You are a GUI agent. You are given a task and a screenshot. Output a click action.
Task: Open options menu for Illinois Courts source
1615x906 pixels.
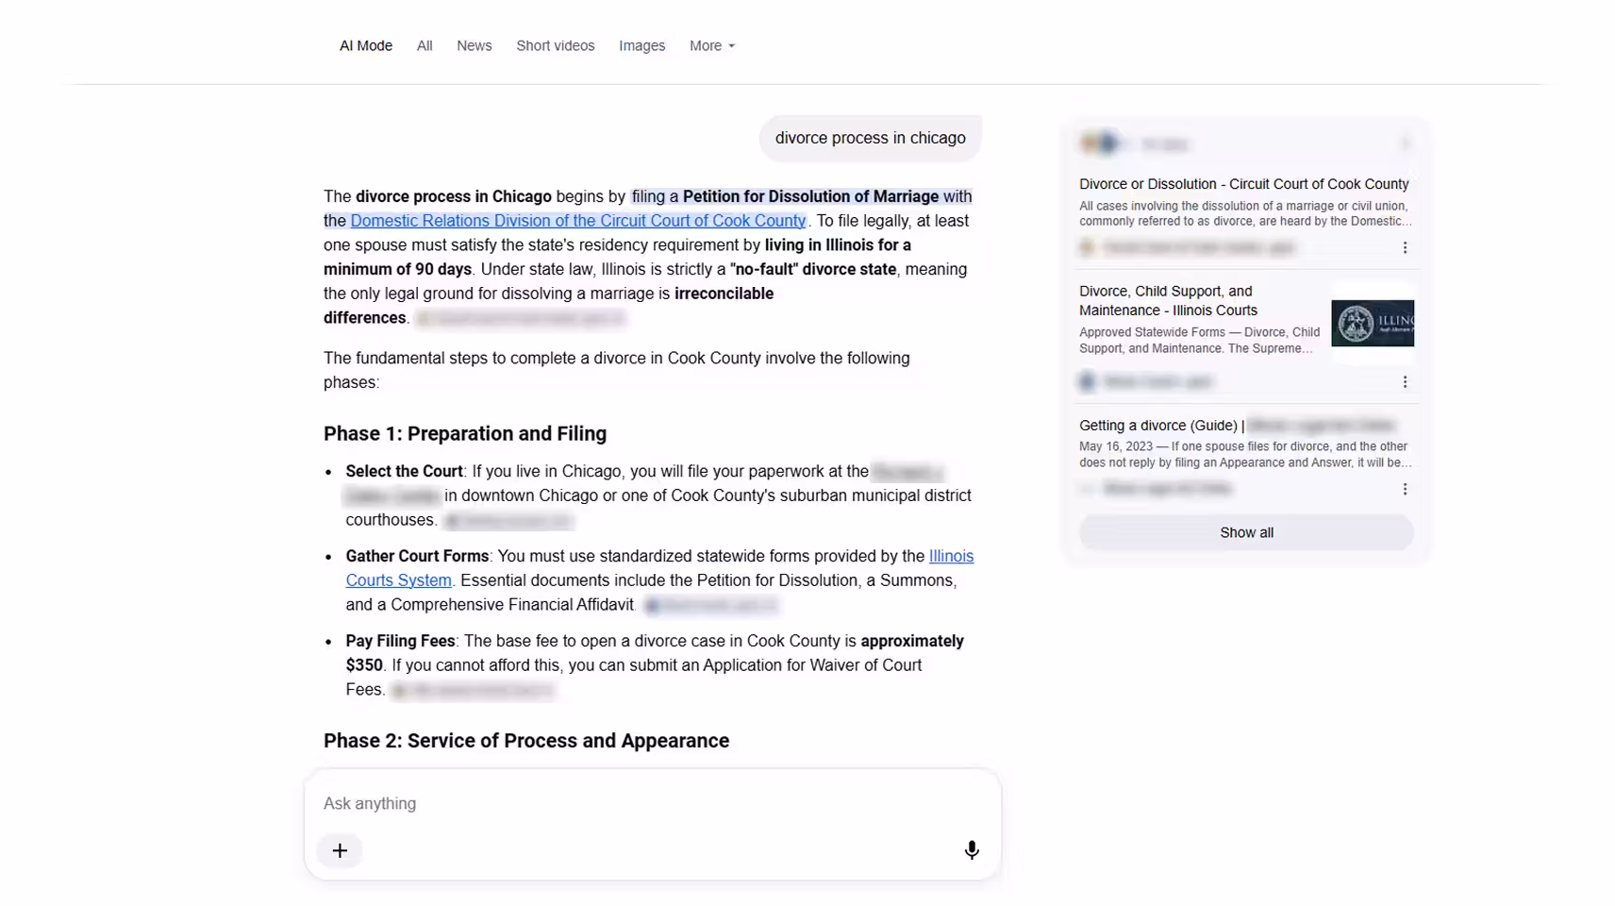click(x=1405, y=381)
